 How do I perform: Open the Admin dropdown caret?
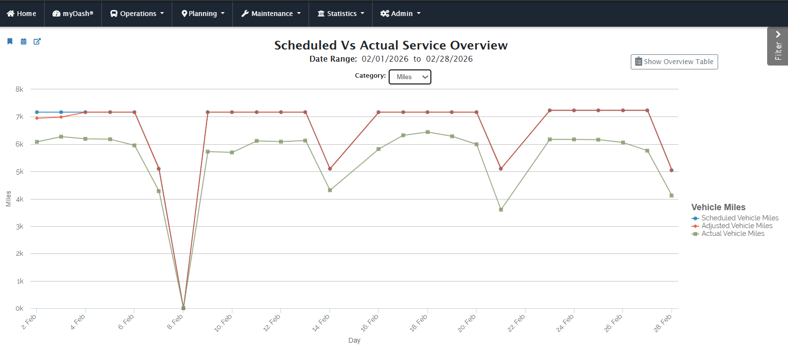[x=419, y=14]
